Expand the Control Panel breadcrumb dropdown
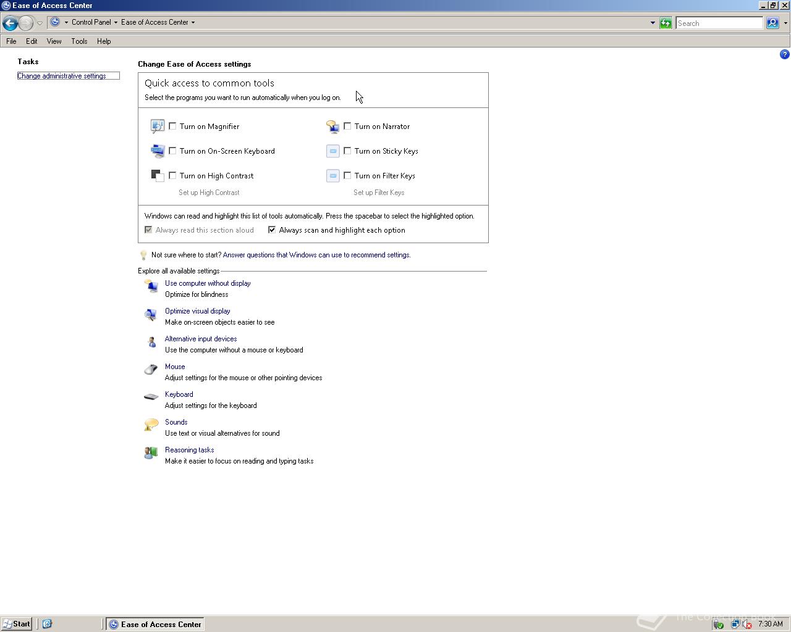 116,22
